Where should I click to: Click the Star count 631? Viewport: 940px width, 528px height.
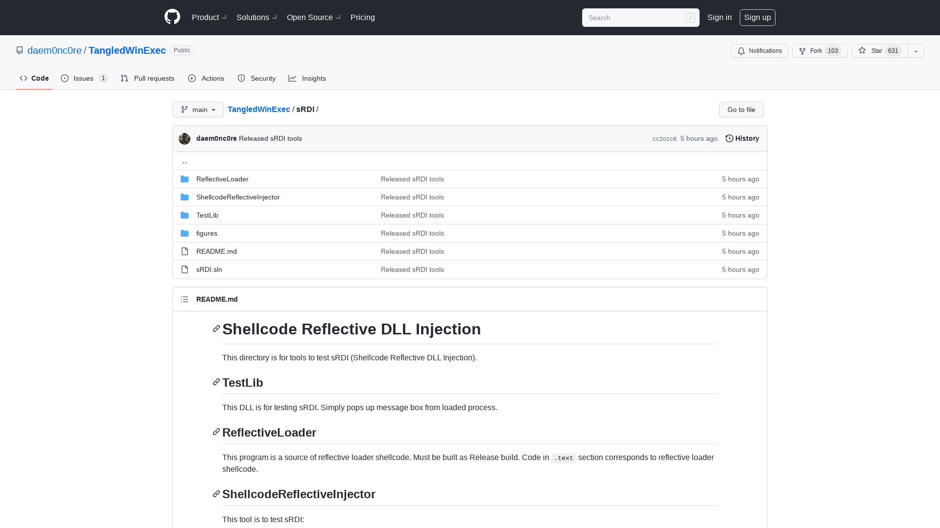893,51
